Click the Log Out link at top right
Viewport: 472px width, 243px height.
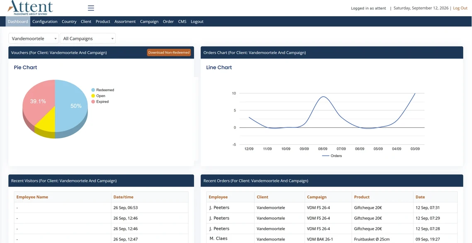460,8
